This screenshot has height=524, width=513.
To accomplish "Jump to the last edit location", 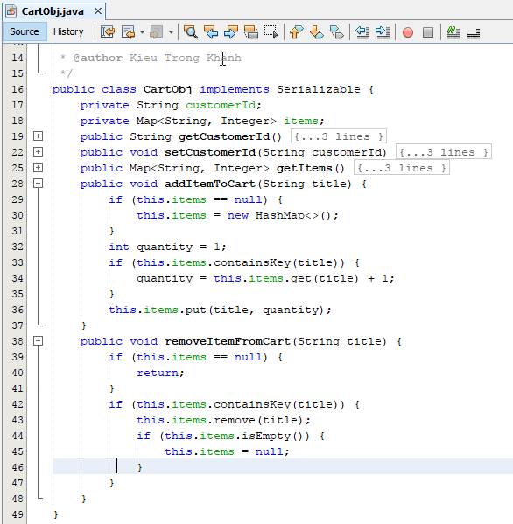I will point(108,32).
